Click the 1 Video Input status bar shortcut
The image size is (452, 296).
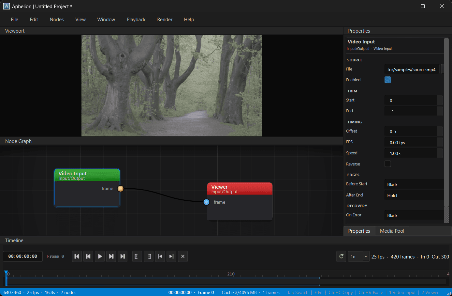click(x=402, y=292)
